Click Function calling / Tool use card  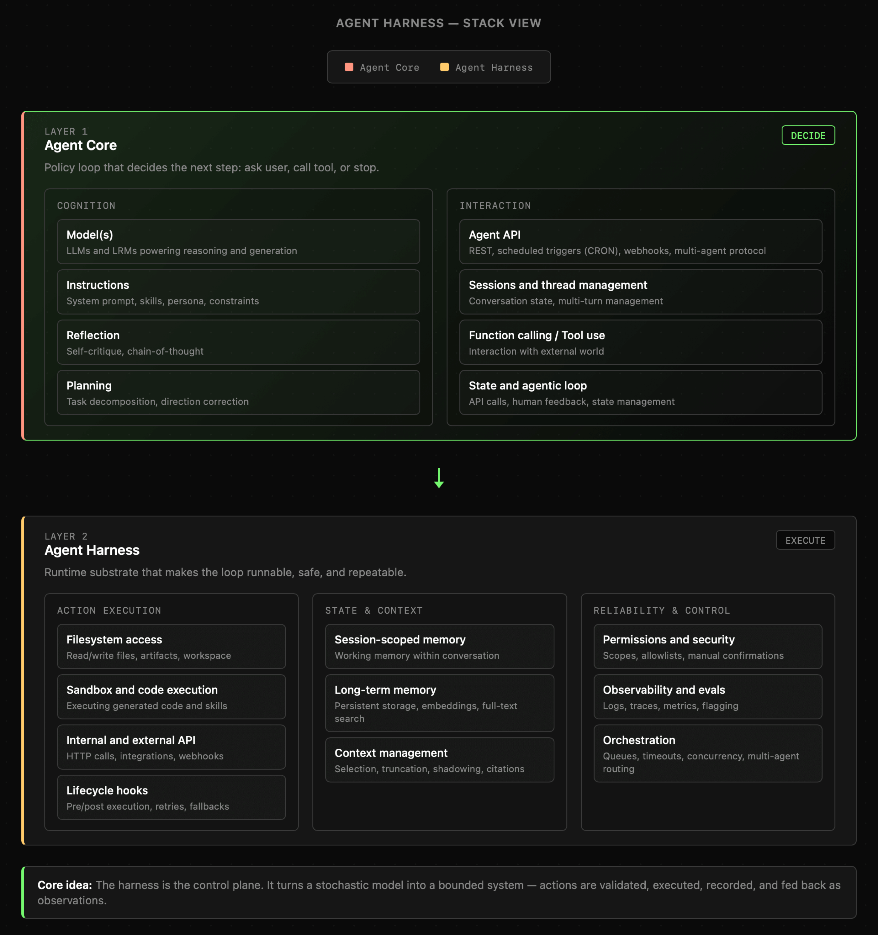(x=640, y=342)
